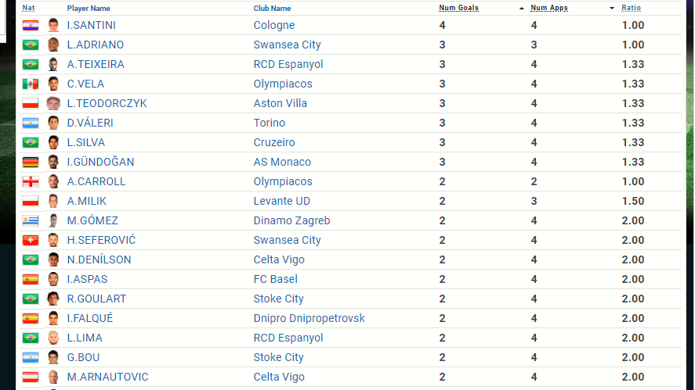Click the Dinamo Zagreb club name
The image size is (695, 390).
(x=291, y=221)
